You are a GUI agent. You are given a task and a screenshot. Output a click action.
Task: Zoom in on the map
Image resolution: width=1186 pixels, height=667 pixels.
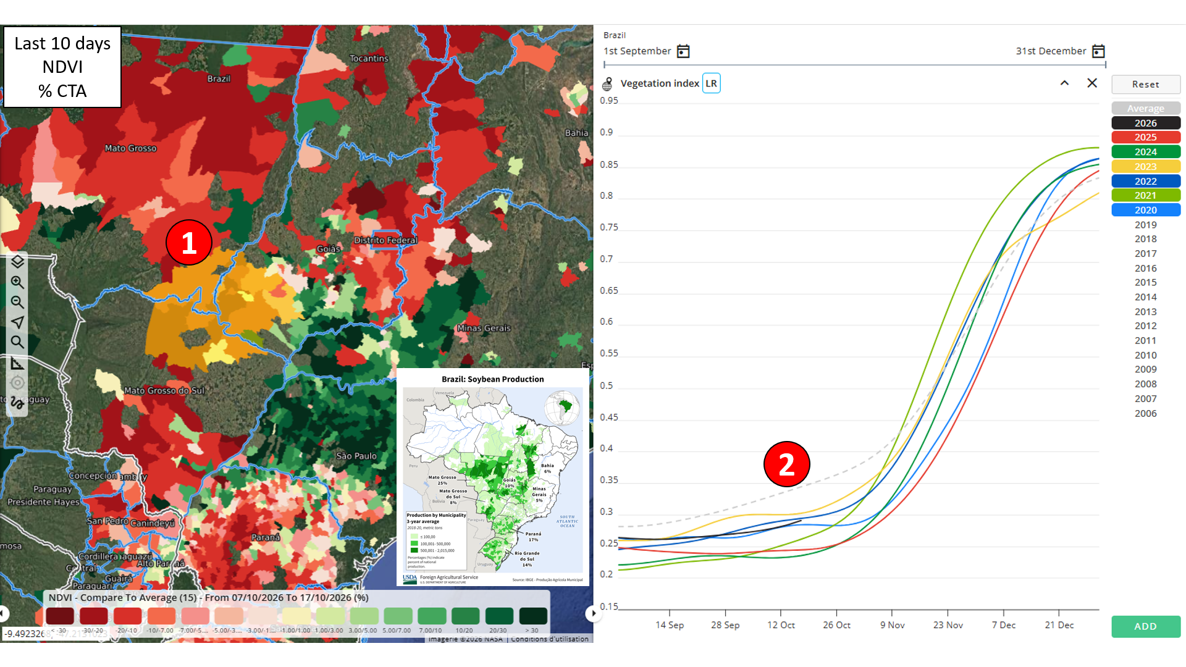pos(17,282)
